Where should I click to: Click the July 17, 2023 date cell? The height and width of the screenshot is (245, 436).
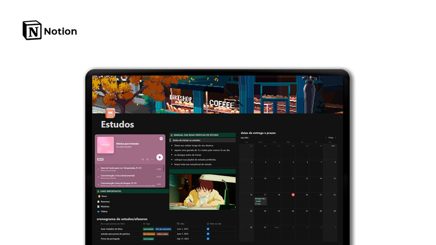coord(183,238)
